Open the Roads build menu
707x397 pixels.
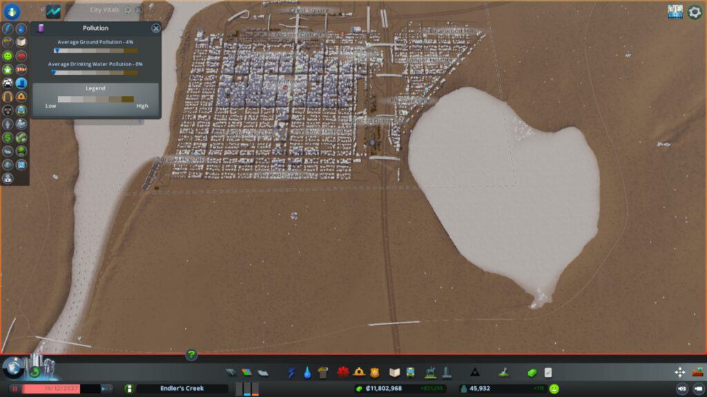click(x=231, y=372)
